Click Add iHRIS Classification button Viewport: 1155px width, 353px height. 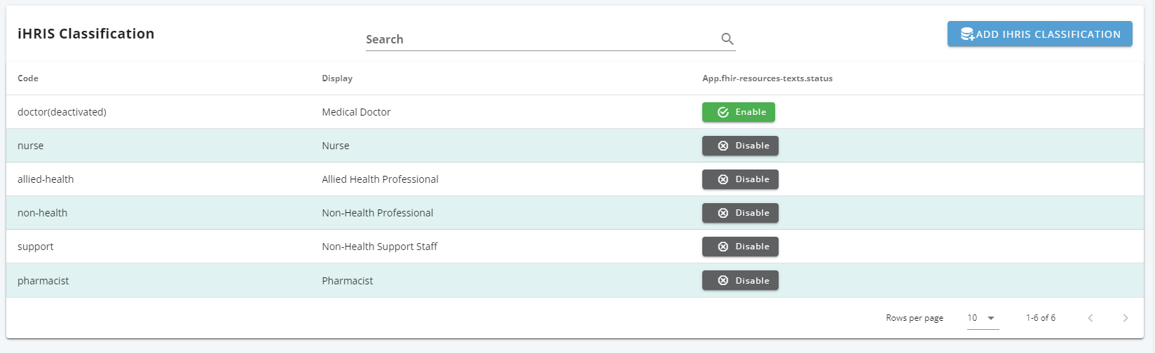1040,34
